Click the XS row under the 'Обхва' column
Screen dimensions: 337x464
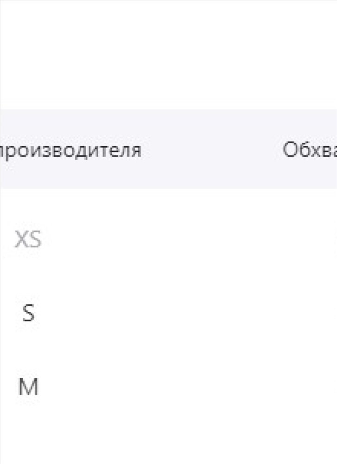click(x=310, y=239)
